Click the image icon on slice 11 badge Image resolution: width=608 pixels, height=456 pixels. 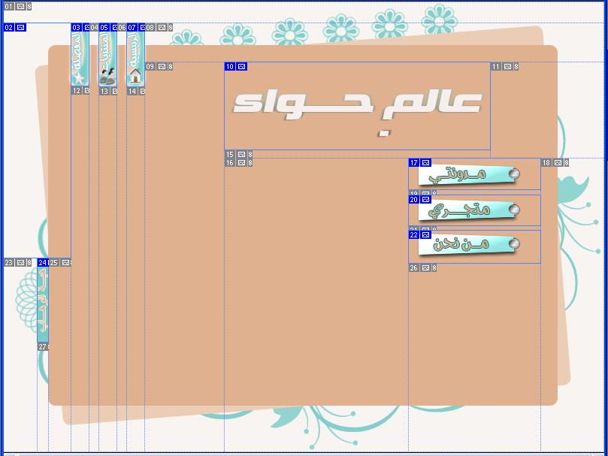[x=507, y=67]
